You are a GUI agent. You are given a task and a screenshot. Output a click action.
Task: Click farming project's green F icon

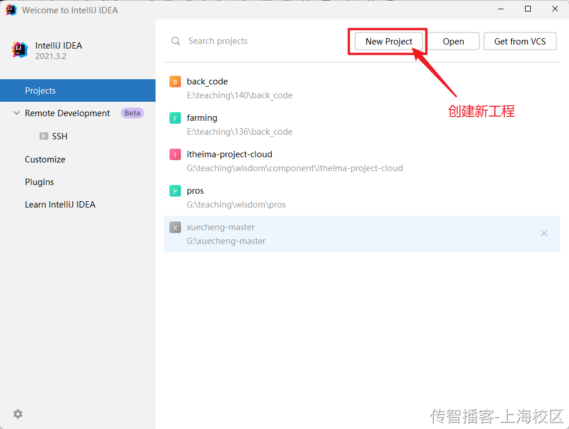175,118
